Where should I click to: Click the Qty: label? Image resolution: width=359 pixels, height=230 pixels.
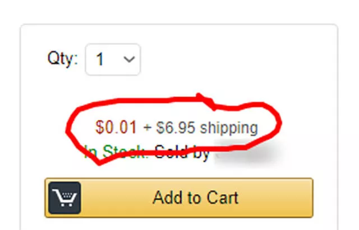pos(63,59)
